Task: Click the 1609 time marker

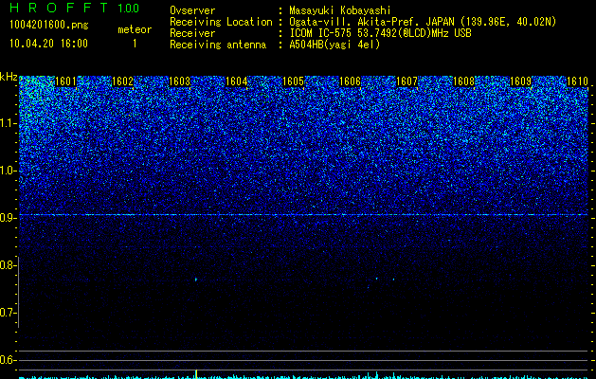Action: tap(520, 81)
